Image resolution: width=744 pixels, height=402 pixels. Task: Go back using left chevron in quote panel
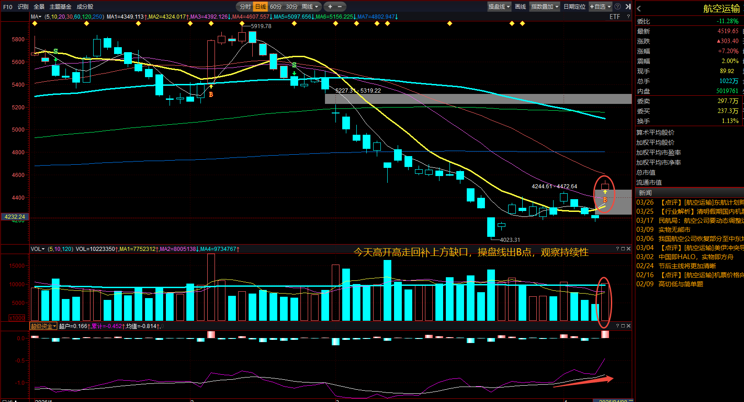point(639,9)
